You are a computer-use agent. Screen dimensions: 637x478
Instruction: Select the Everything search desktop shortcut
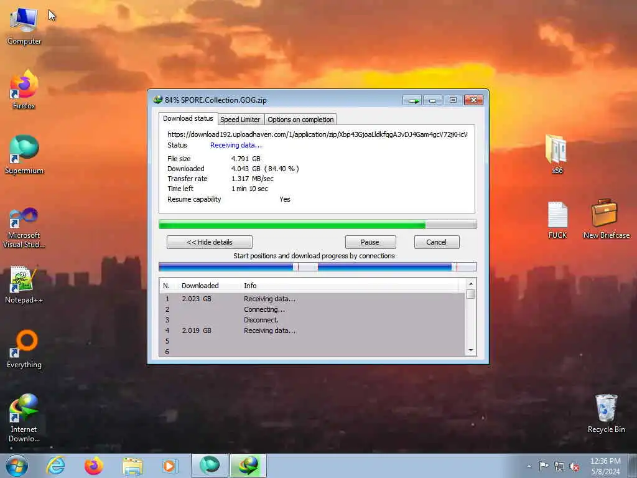pos(24,349)
